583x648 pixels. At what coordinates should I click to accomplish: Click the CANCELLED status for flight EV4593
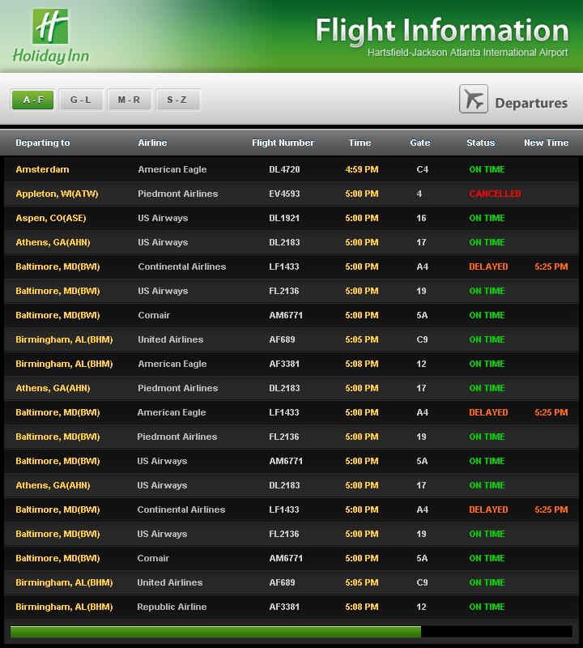(495, 194)
